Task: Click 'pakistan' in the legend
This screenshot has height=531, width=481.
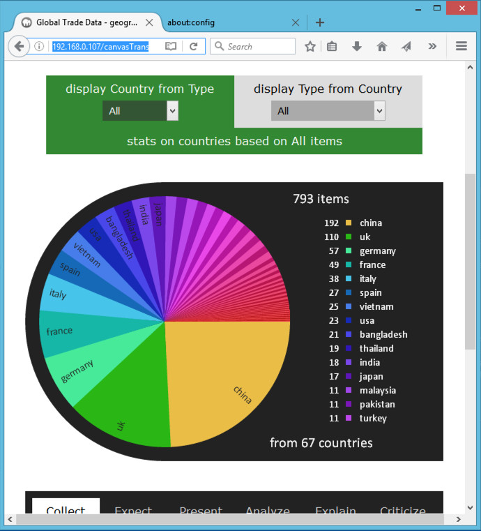Action: pos(377,404)
